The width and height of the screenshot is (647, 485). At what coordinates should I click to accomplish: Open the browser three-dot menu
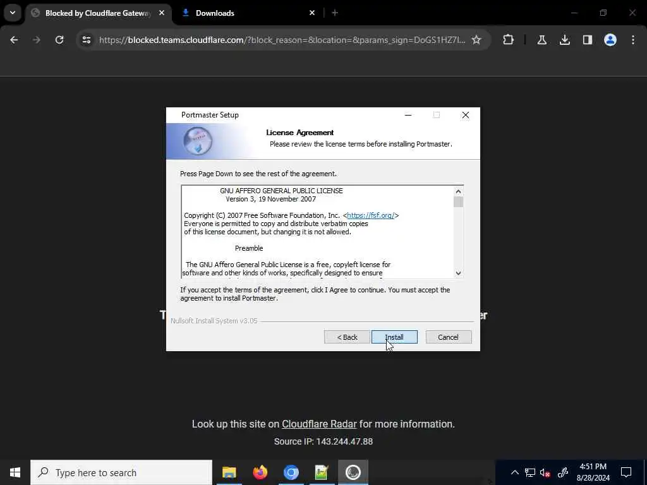(x=633, y=40)
